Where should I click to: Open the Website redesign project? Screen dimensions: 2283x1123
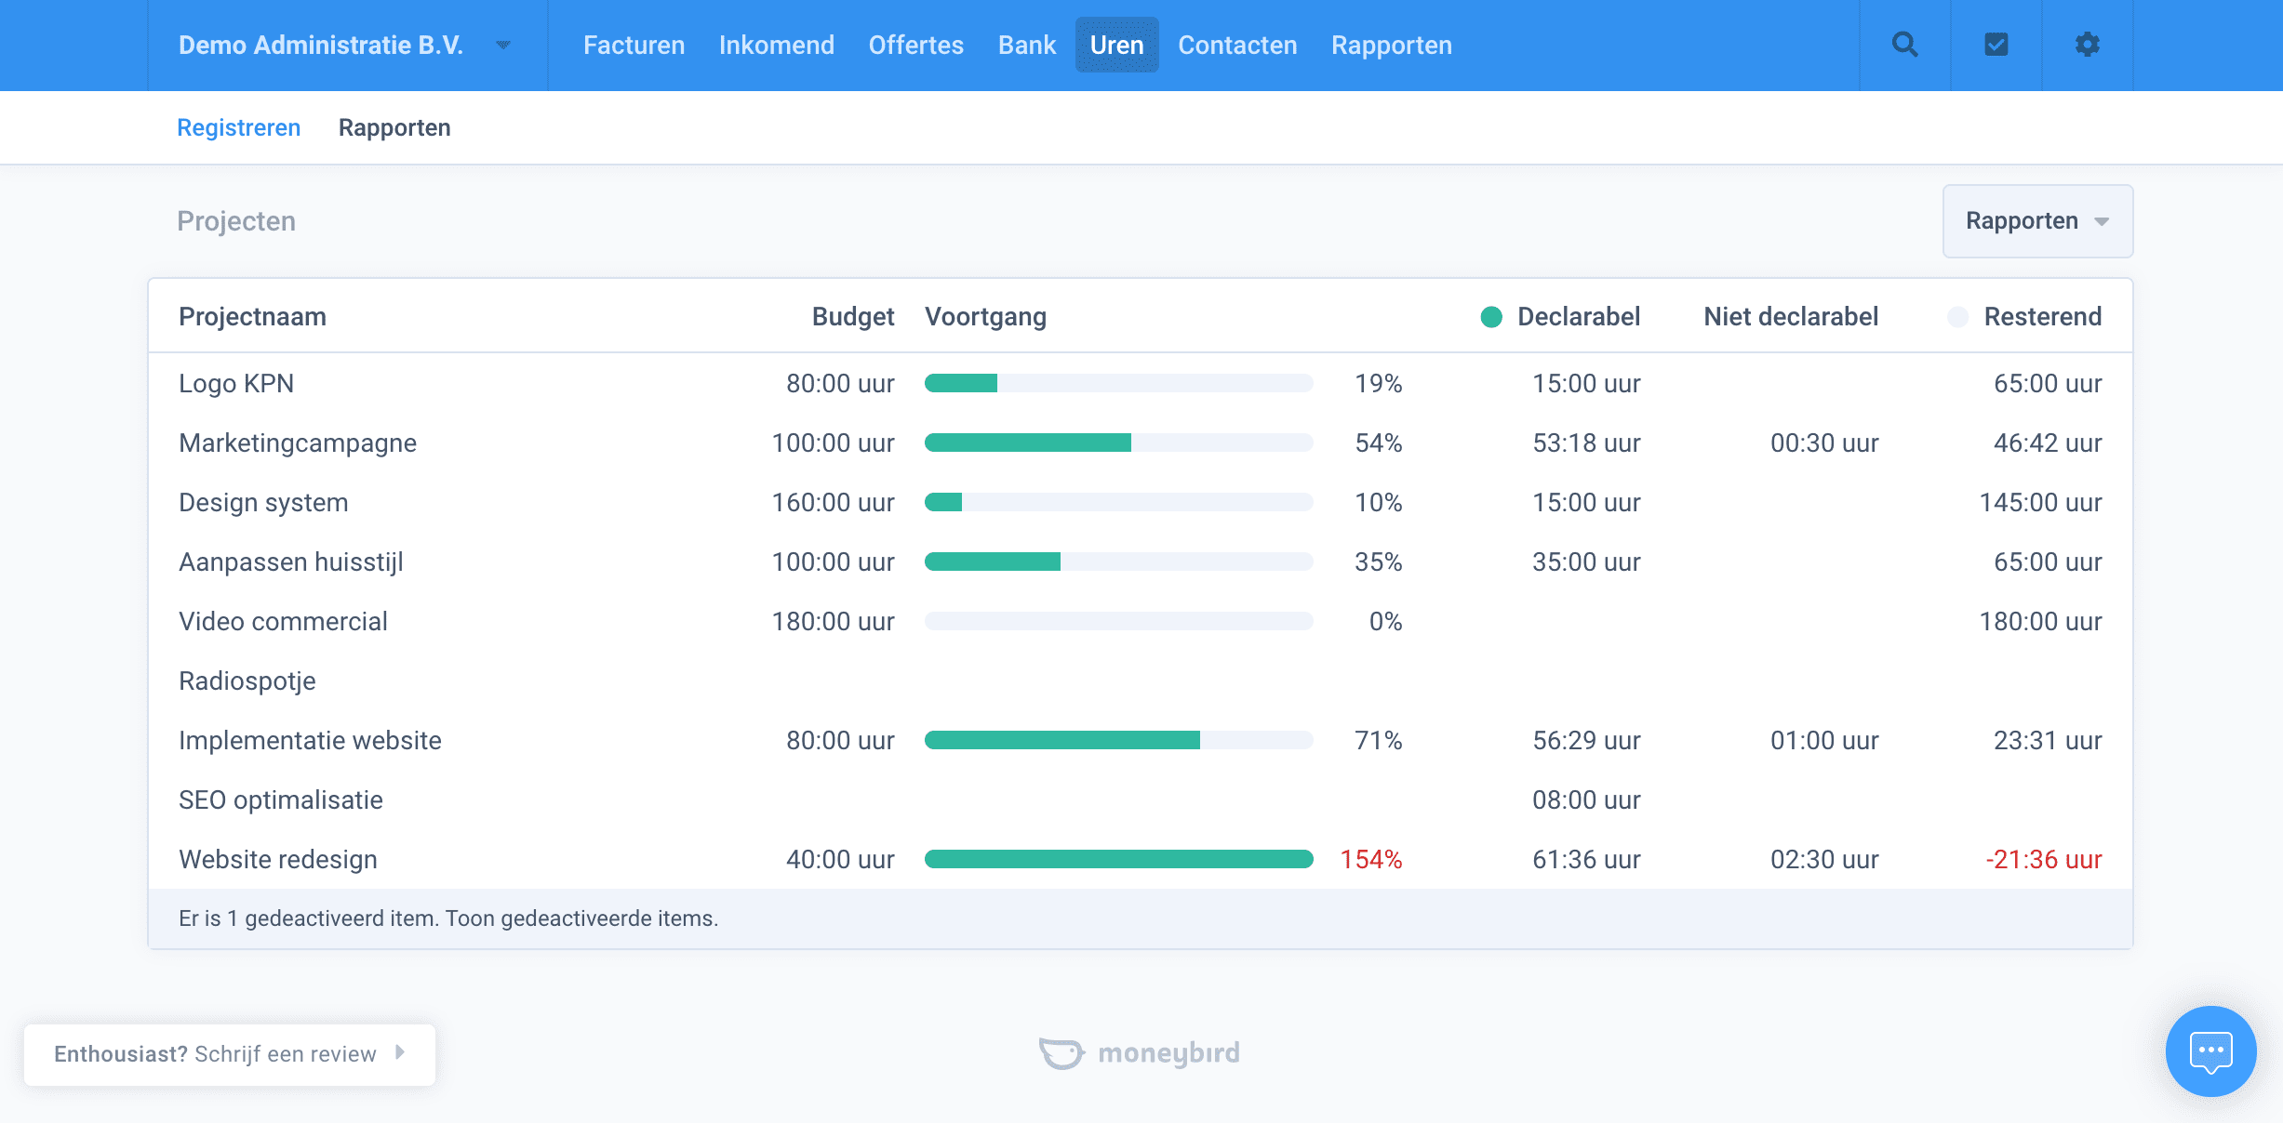tap(277, 859)
